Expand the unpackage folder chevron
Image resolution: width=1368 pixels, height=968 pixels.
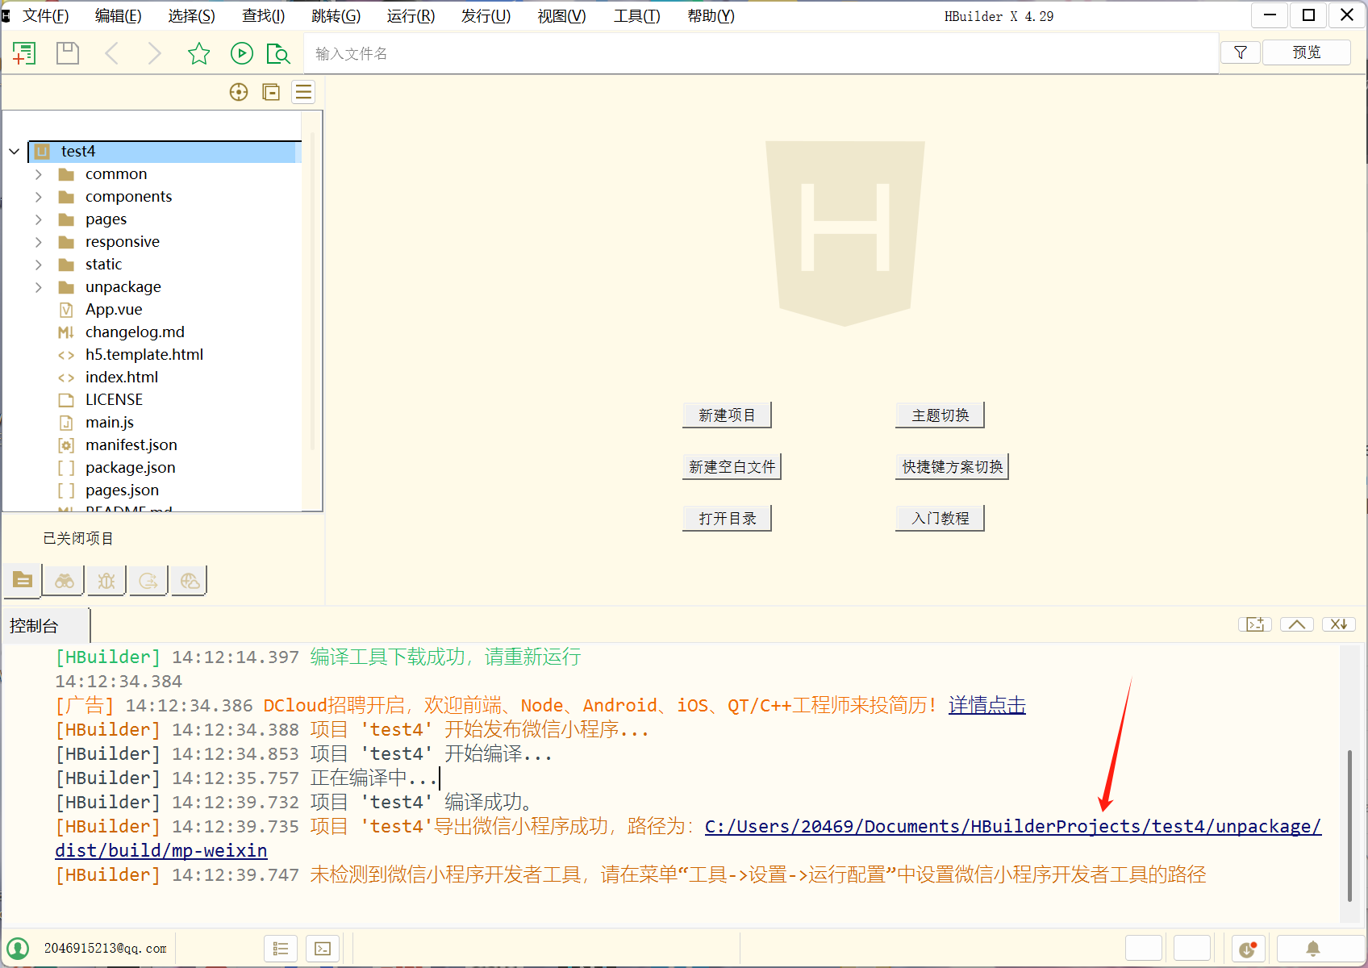(38, 287)
